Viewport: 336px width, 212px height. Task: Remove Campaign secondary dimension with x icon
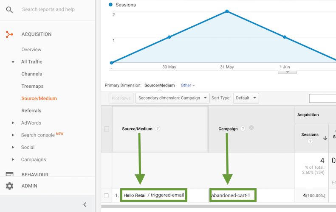point(251,128)
